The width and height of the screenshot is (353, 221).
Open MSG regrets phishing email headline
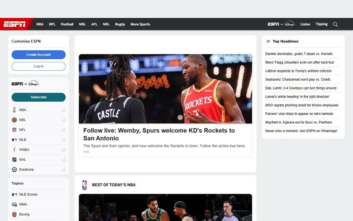302,105
